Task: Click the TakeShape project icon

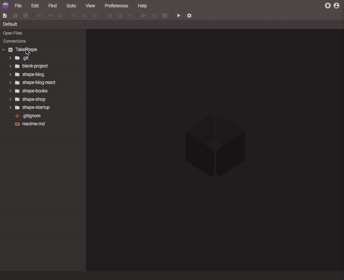Action: tap(10, 49)
